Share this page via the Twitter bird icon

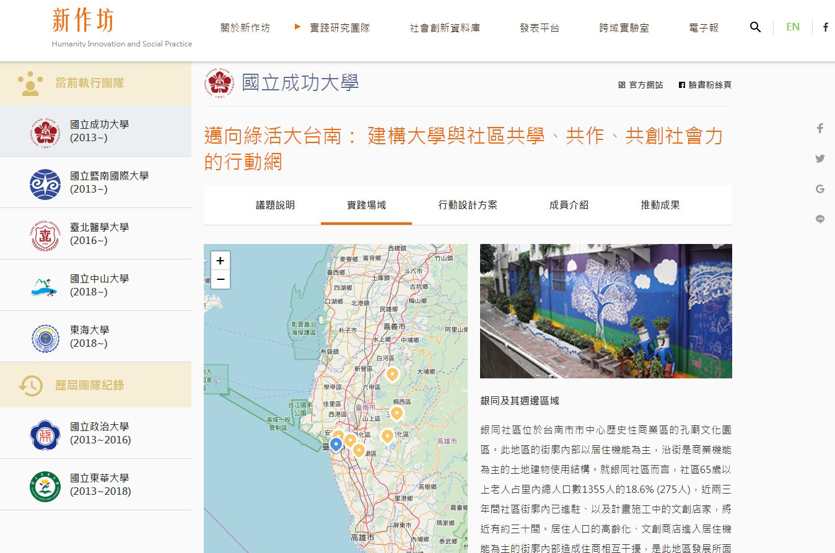(820, 159)
